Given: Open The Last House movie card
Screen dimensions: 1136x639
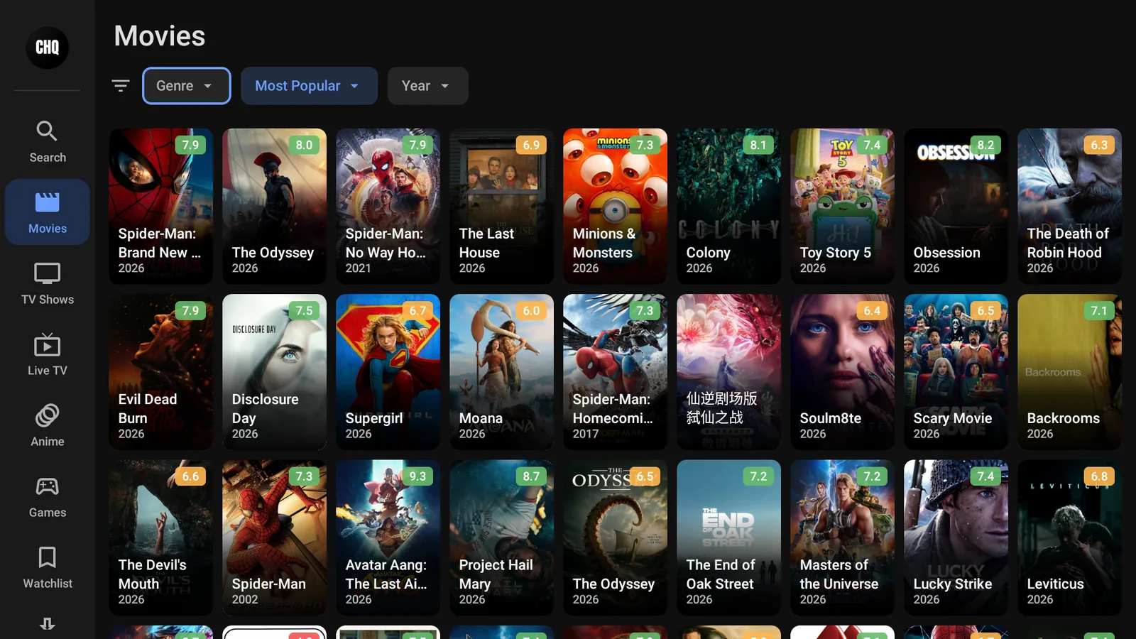Looking at the screenshot, I should click(502, 206).
